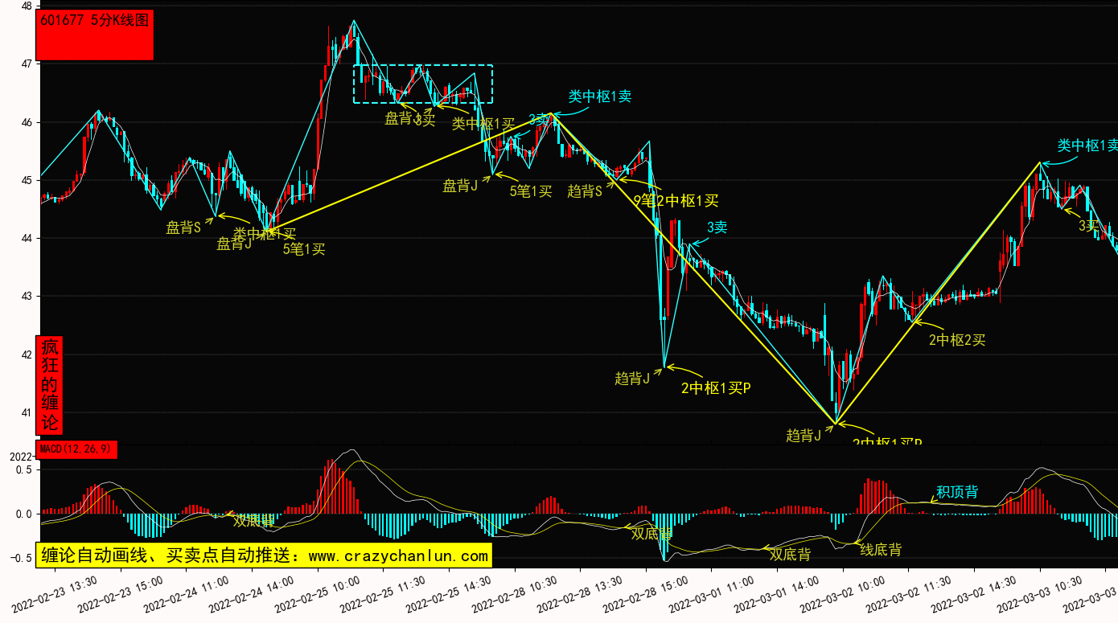The width and height of the screenshot is (1118, 623).
Task: Click x-axis label "2022-03-02 11:30"
Action: [x=910, y=593]
